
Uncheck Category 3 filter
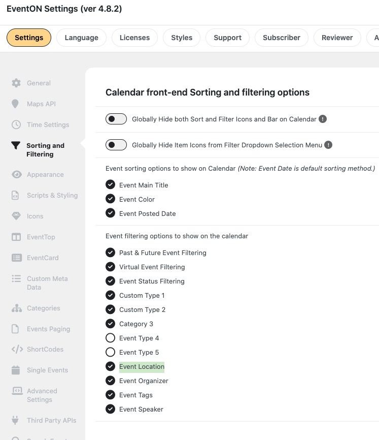coord(111,324)
